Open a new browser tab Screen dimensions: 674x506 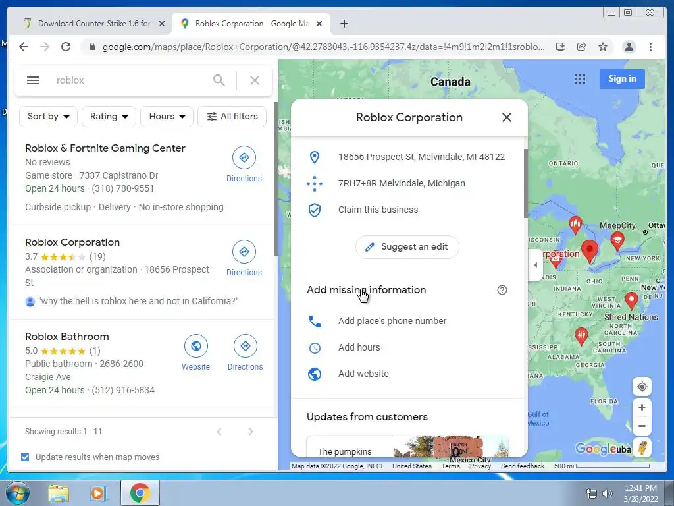pyautogui.click(x=344, y=24)
